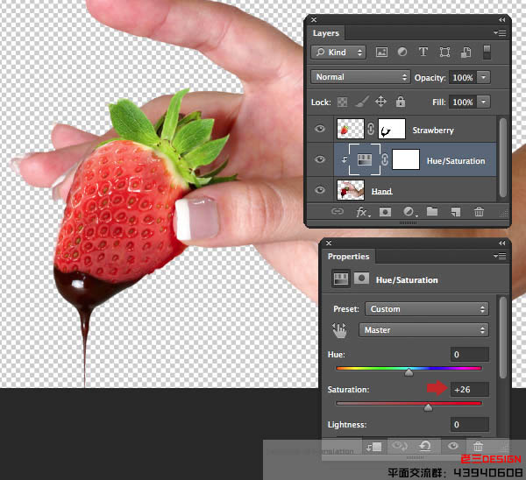Screen dimensions: 526x480
Task: Open the Properties panel flyout menu
Action: pyautogui.click(x=500, y=257)
